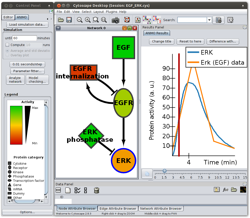Screen dimensions: 250x218
Task: Click the zoom out magnifier icon
Action: pos(80,20)
